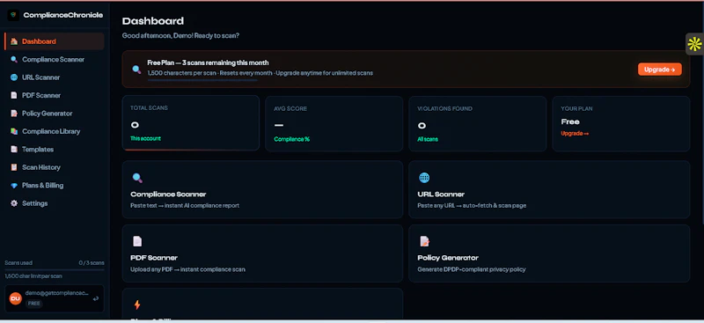Screen dimensions: 704x323
Task: Click the Plans & Billing diamond icon
Action: pyautogui.click(x=14, y=185)
